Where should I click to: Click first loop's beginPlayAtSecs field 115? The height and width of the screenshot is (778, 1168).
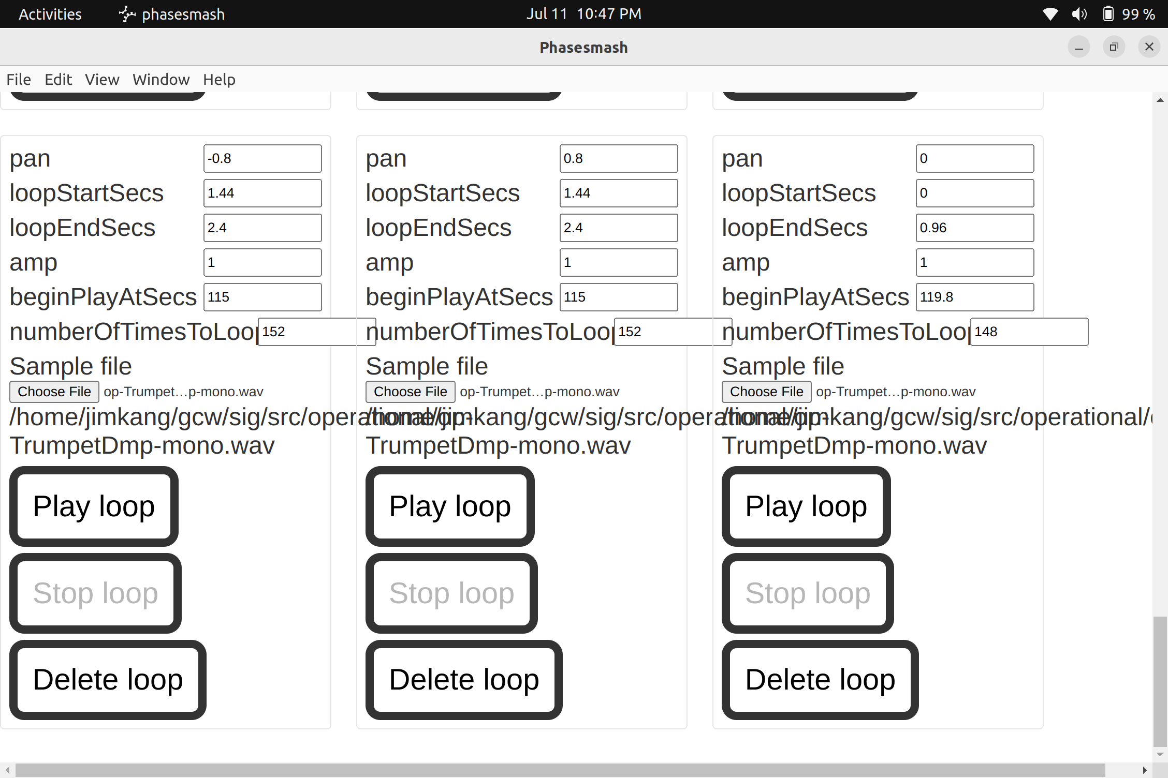tap(262, 297)
